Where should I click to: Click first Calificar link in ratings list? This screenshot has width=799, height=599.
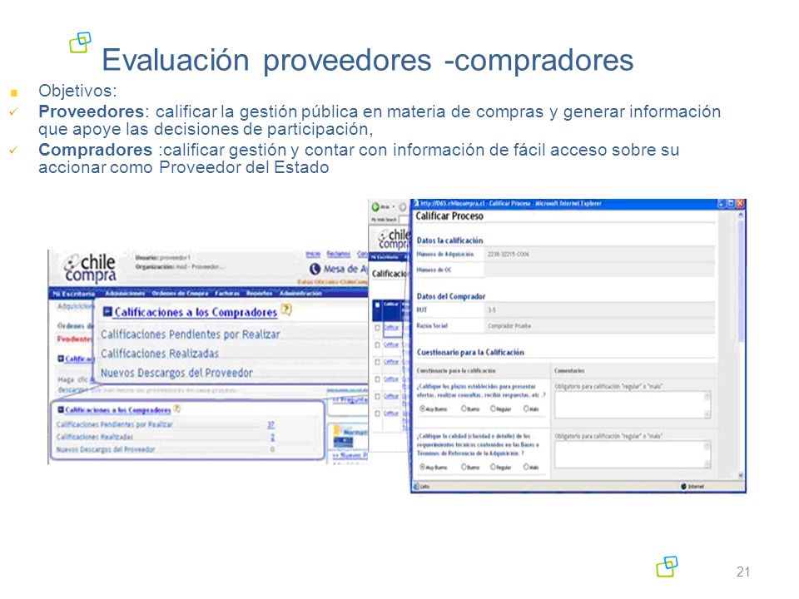click(391, 328)
